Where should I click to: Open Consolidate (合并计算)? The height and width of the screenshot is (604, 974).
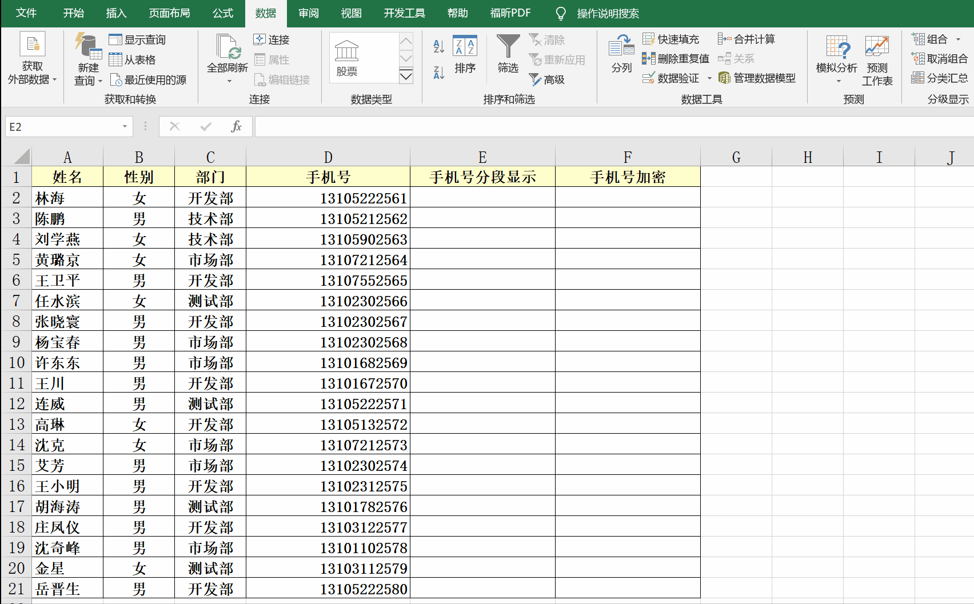tap(747, 39)
